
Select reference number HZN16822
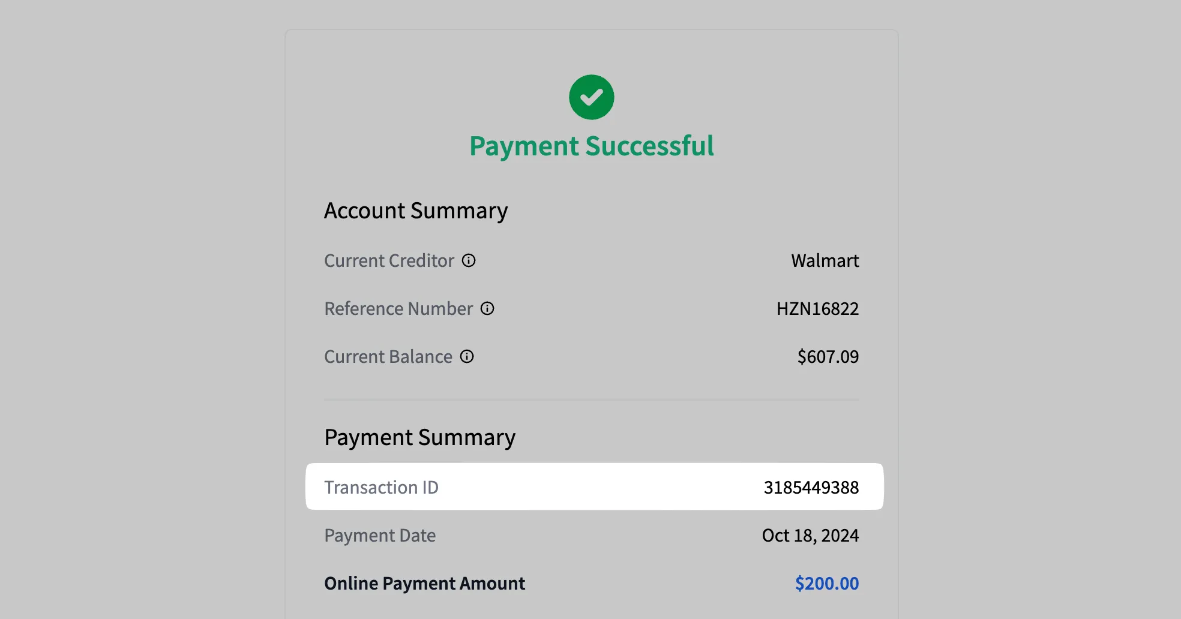(x=817, y=309)
